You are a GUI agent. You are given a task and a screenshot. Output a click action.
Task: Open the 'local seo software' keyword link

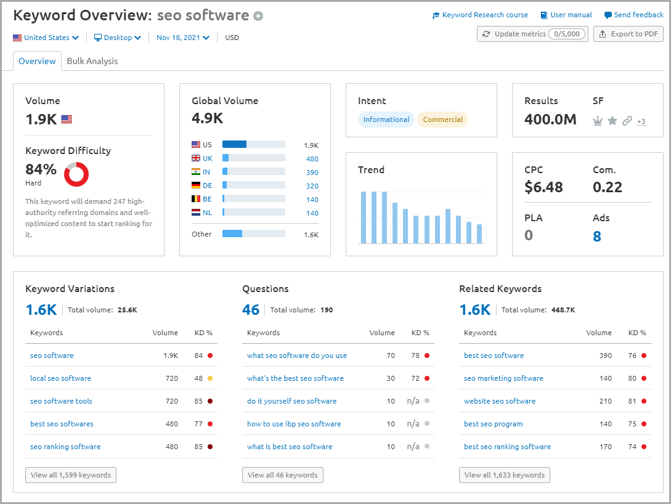pos(60,378)
